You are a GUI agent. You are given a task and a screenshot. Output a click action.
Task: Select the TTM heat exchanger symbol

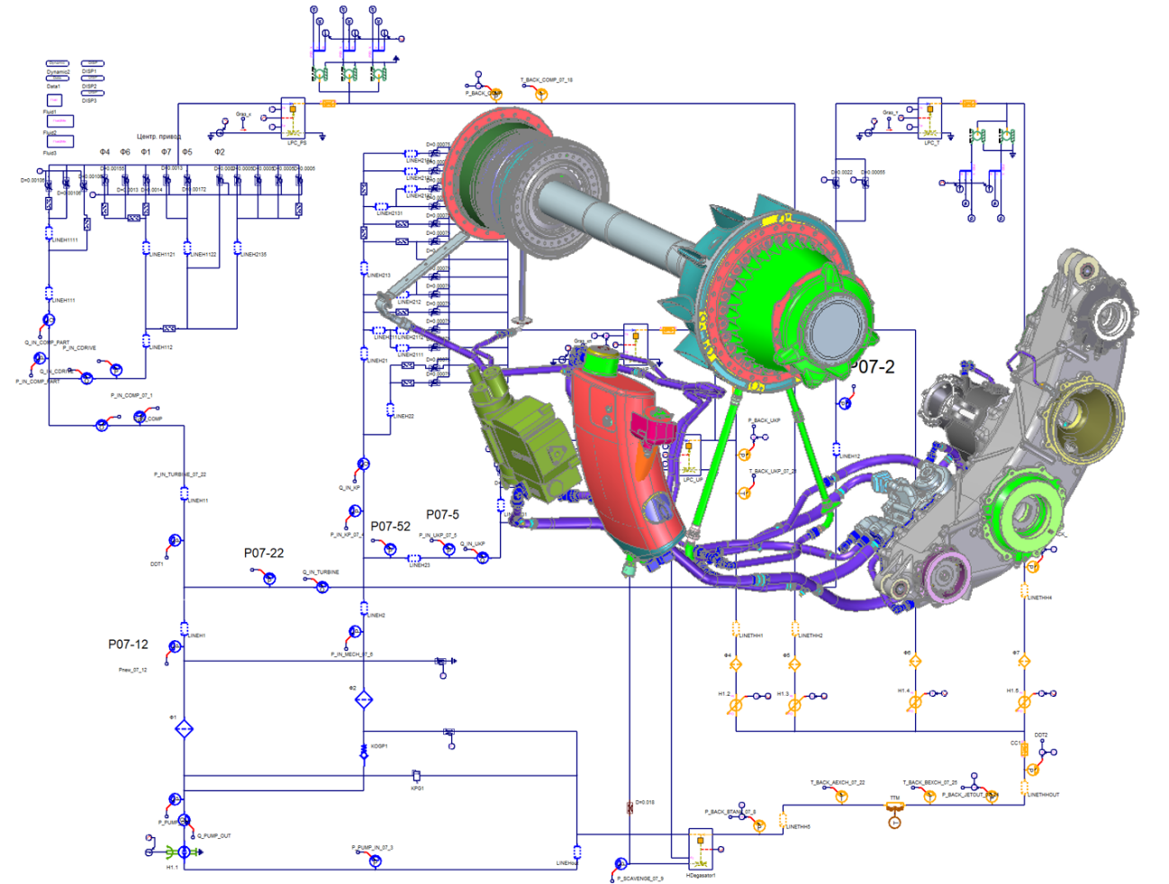coord(894,807)
